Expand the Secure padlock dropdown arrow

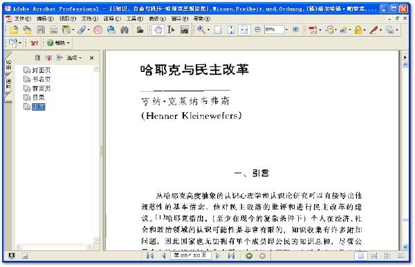365,30
